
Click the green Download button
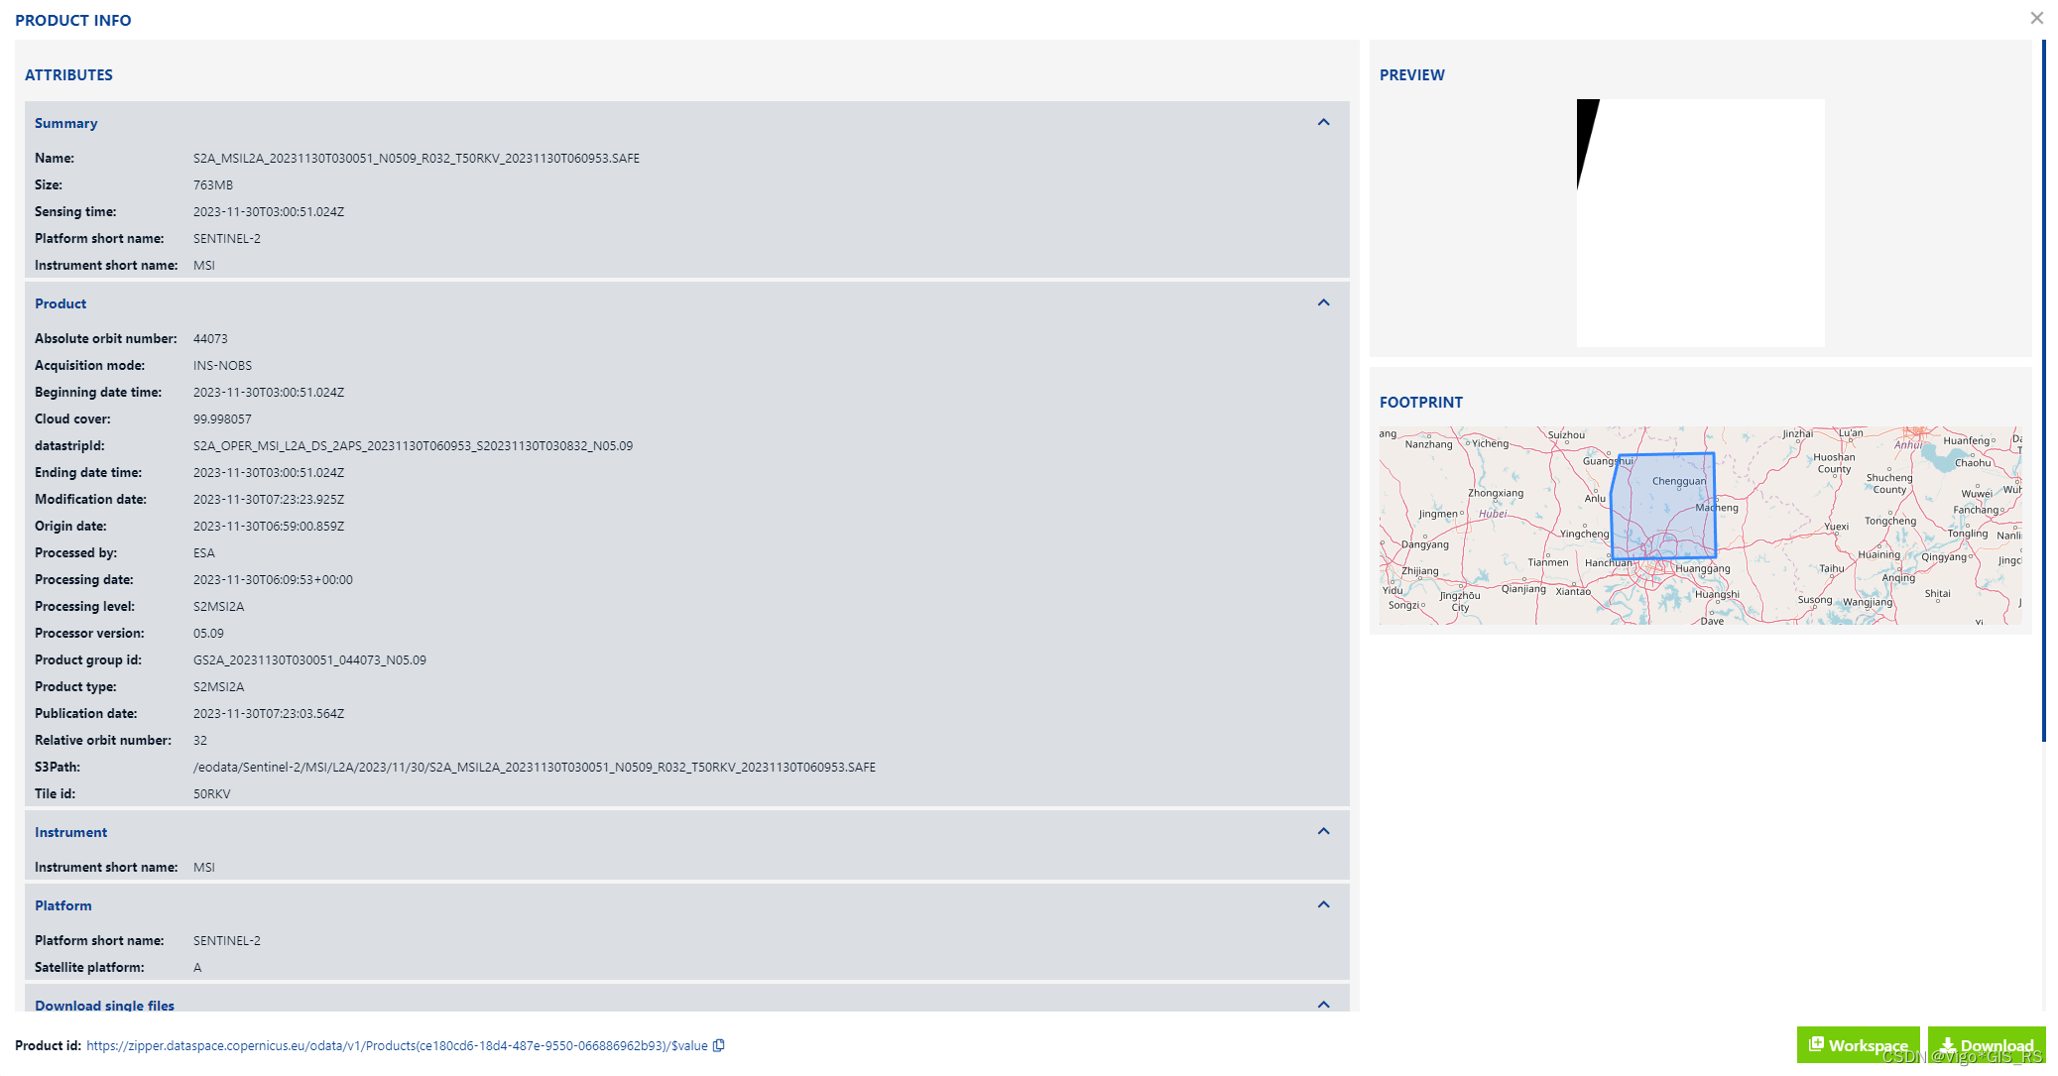1987,1045
